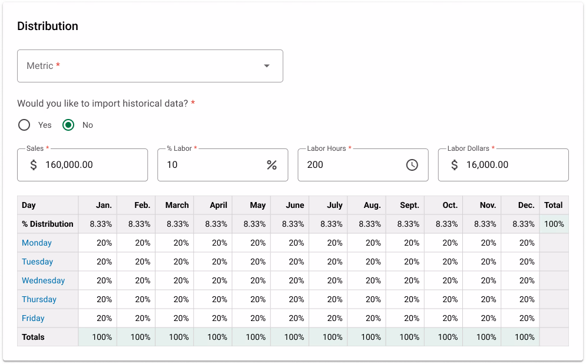Screen dimensions: 586x364
Task: Click the % Labor input showing 10
Action: click(212, 165)
